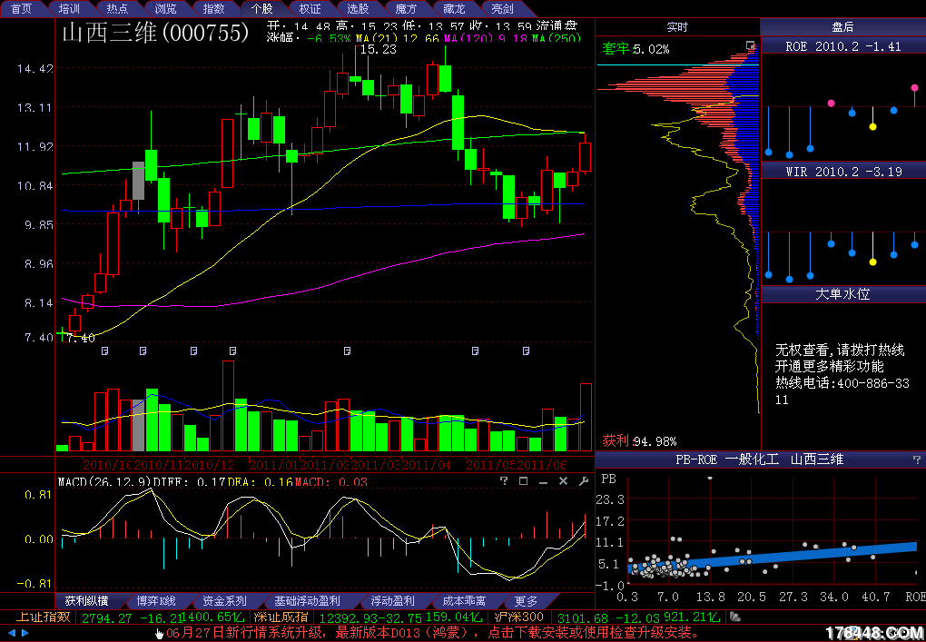This screenshot has height=642, width=926.
Task: Click the gray highlighted candlestick
Action: tap(138, 181)
